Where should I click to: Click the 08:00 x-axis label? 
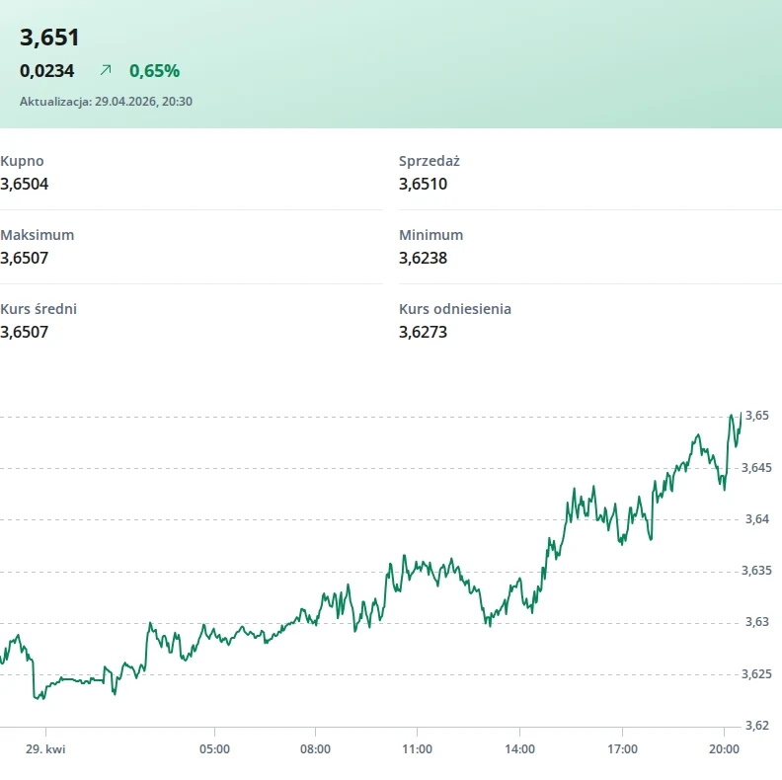click(x=315, y=749)
